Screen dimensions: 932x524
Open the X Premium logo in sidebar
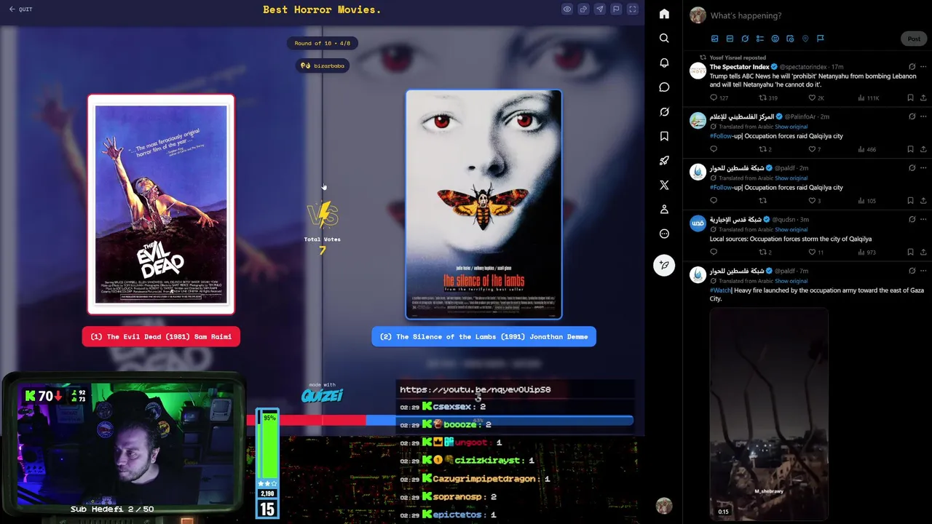click(664, 185)
